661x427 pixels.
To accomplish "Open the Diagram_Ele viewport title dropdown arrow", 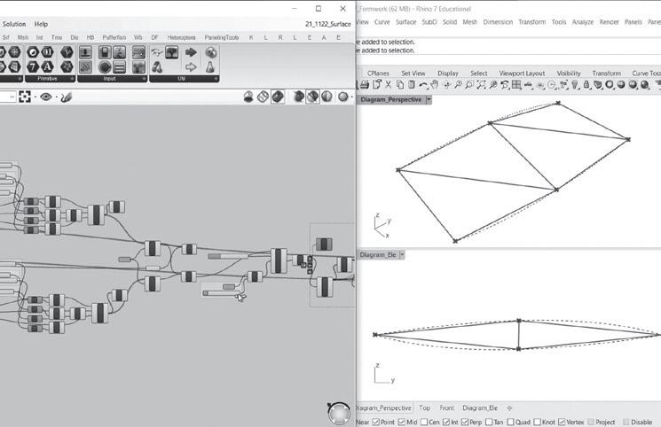I will click(402, 255).
